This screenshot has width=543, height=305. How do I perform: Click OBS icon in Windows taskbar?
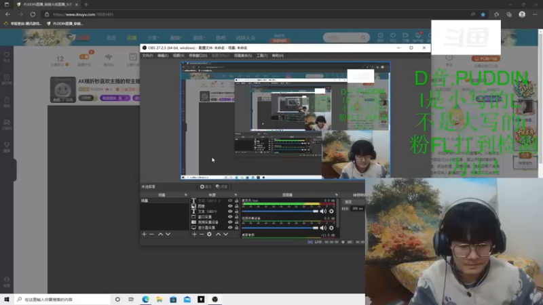tap(214, 300)
